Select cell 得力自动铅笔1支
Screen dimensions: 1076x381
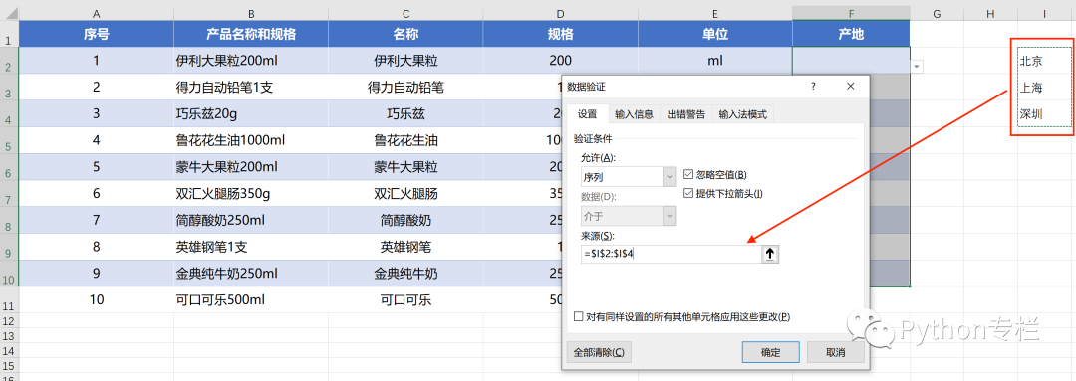(251, 87)
